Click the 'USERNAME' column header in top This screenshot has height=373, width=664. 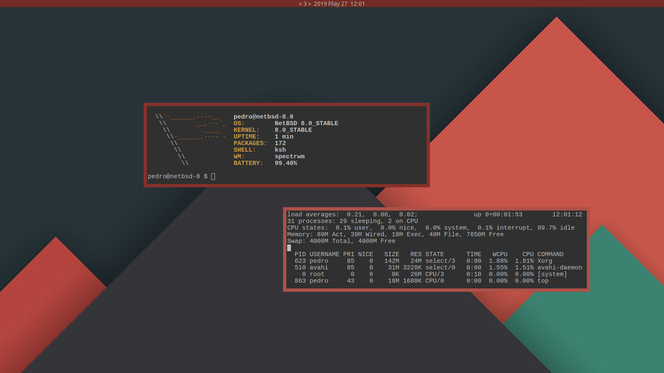pos(324,254)
